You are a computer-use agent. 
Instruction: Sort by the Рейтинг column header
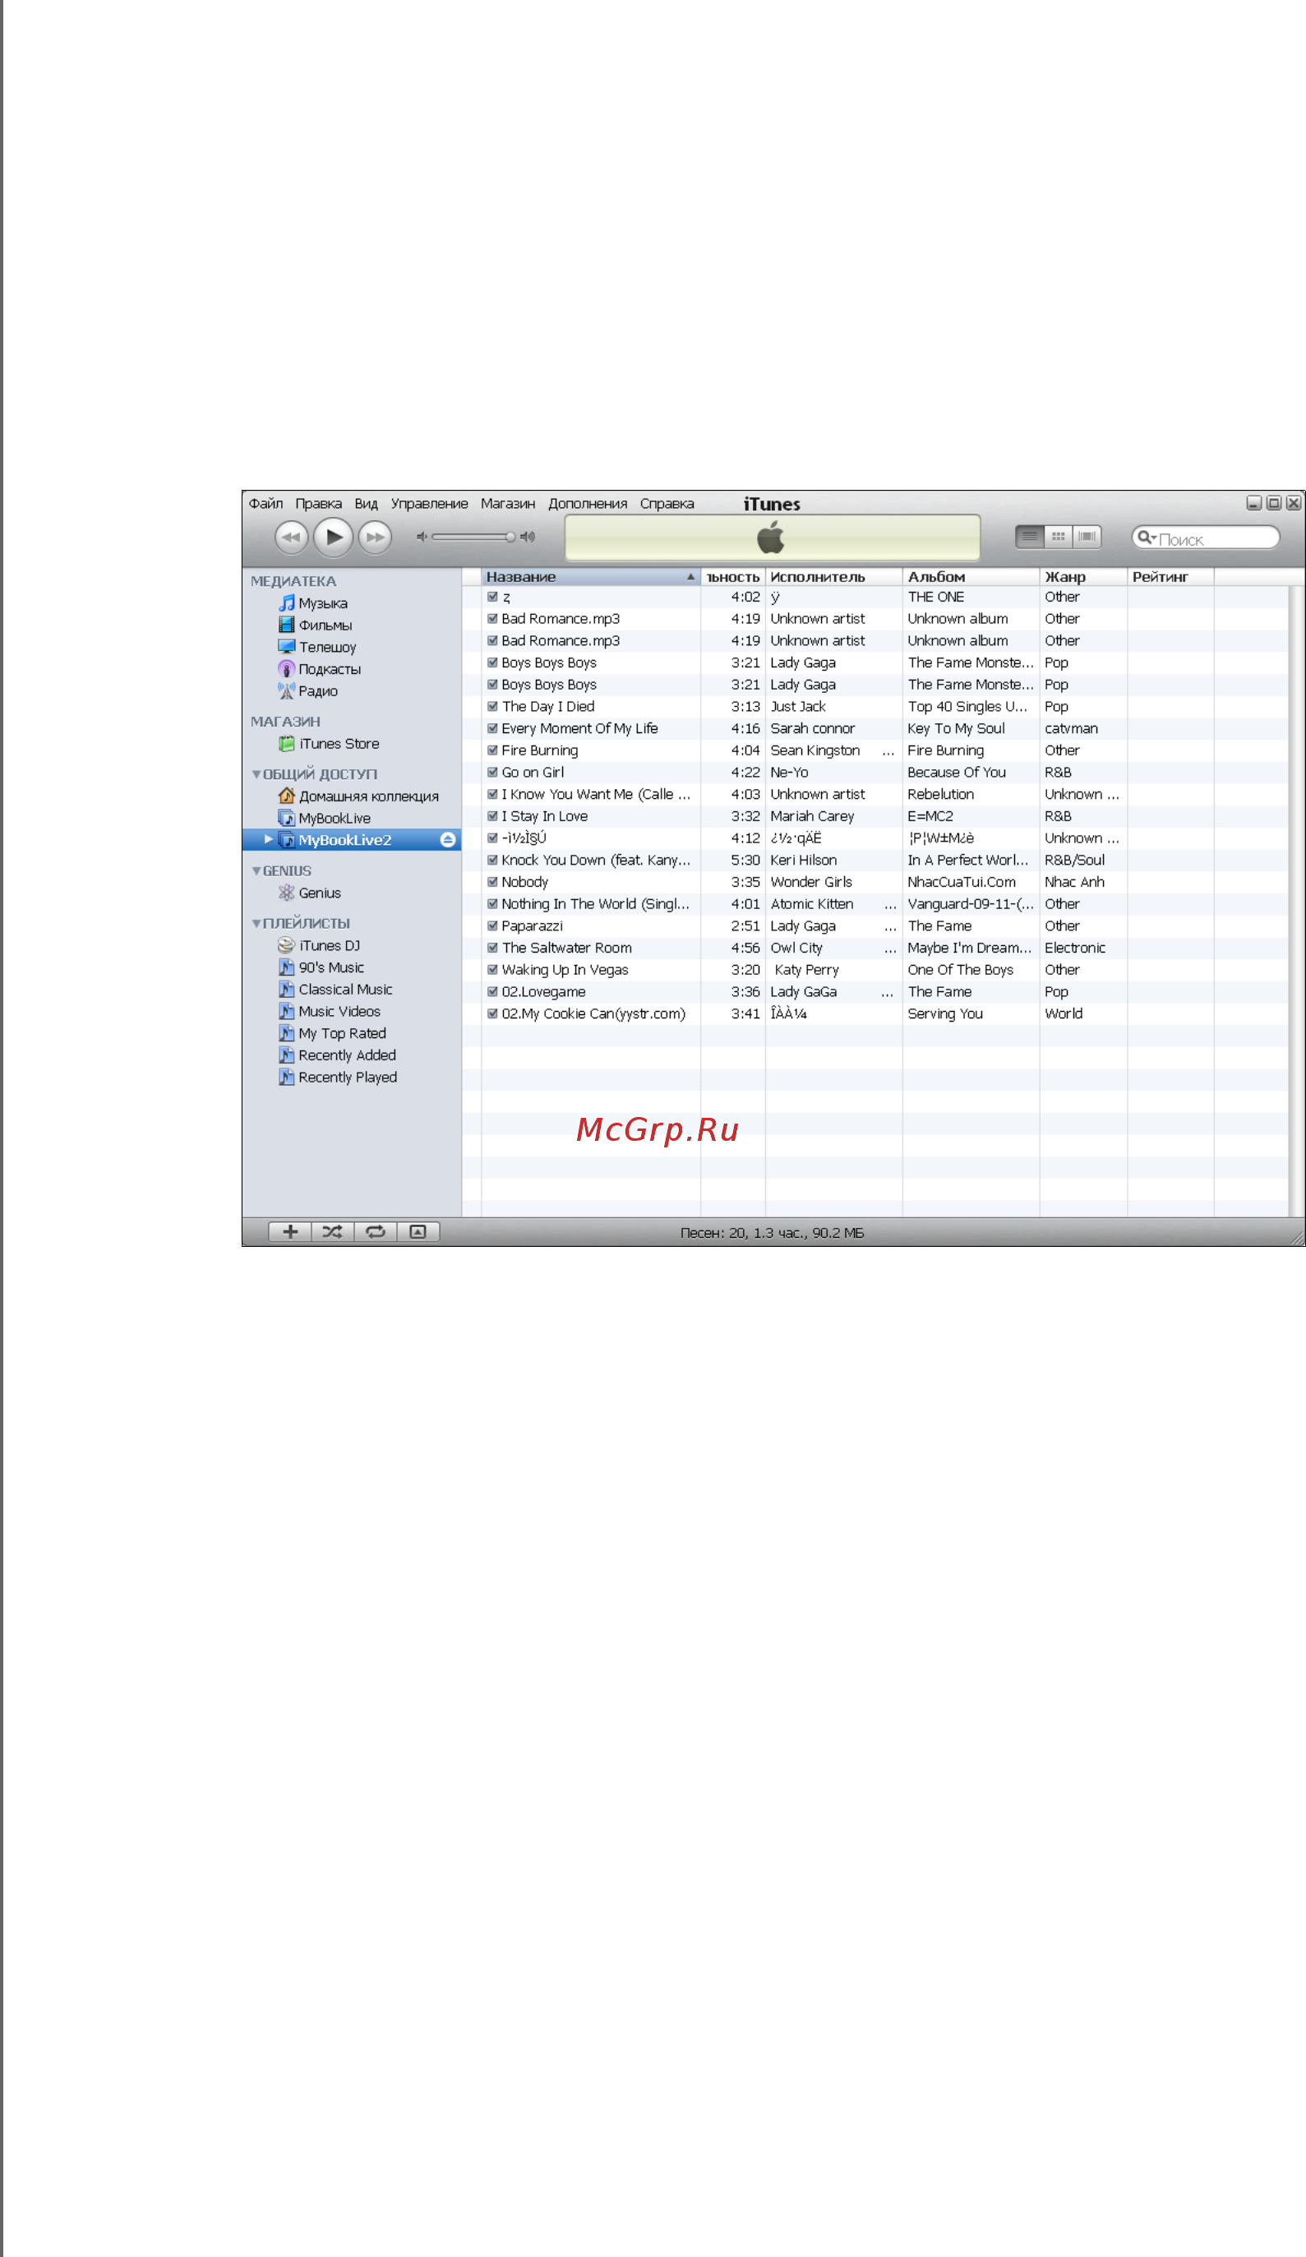point(1170,578)
